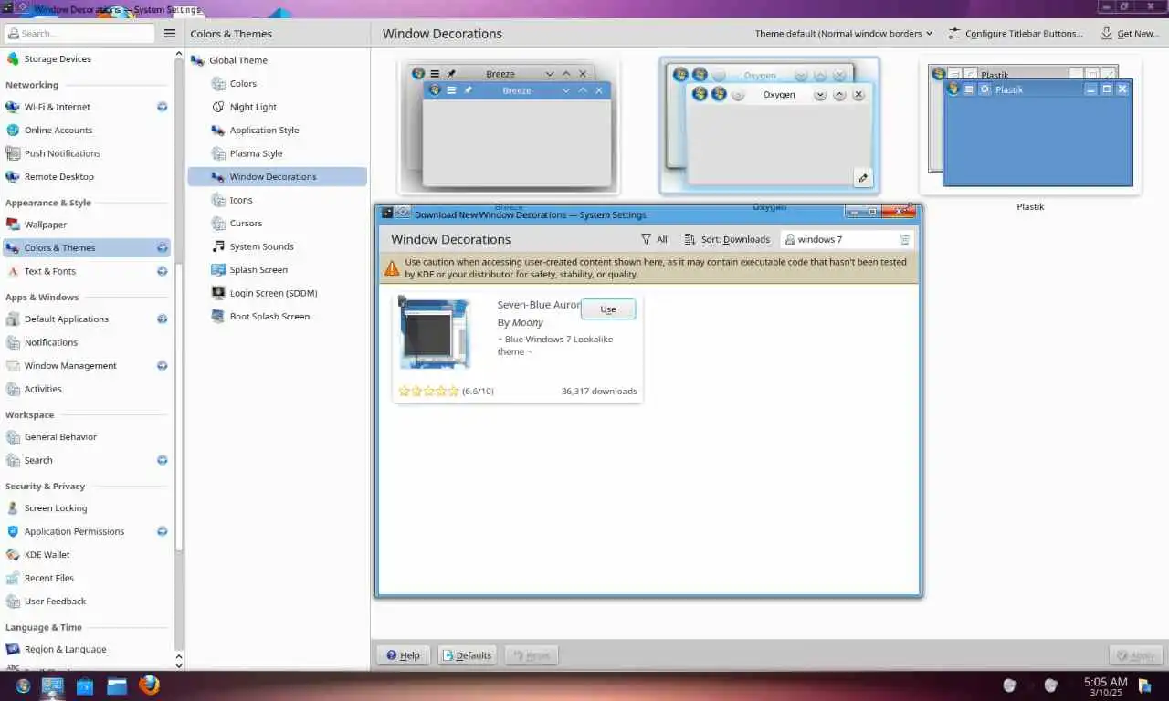This screenshot has width=1169, height=701.
Task: Select the Online Accounts icon
Action: [13, 130]
